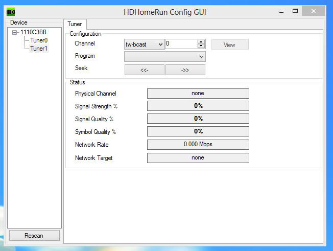
Task: Maximize the HDHomeRun Config GUI window
Action: click(295, 11)
